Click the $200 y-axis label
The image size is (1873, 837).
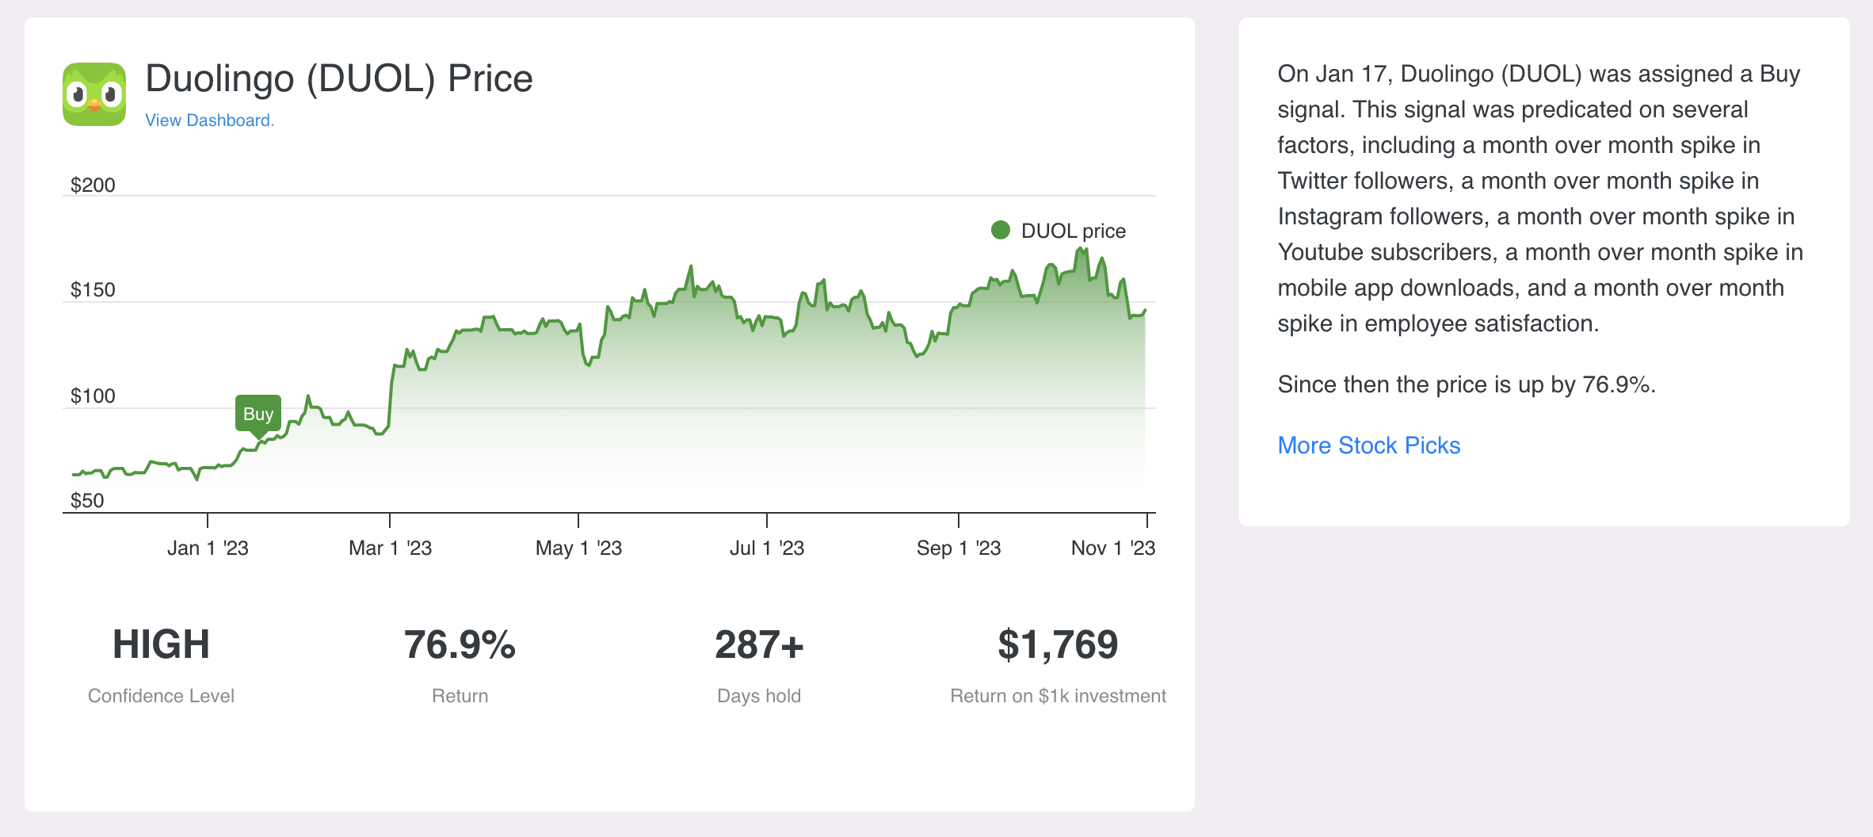pyautogui.click(x=93, y=185)
